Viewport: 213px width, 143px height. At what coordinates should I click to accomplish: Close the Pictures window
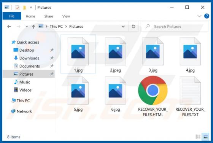click(202, 7)
